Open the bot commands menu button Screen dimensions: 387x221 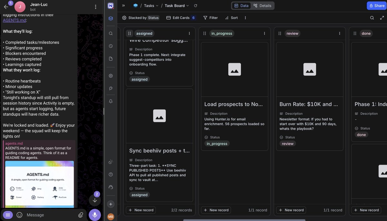[x=8, y=215]
